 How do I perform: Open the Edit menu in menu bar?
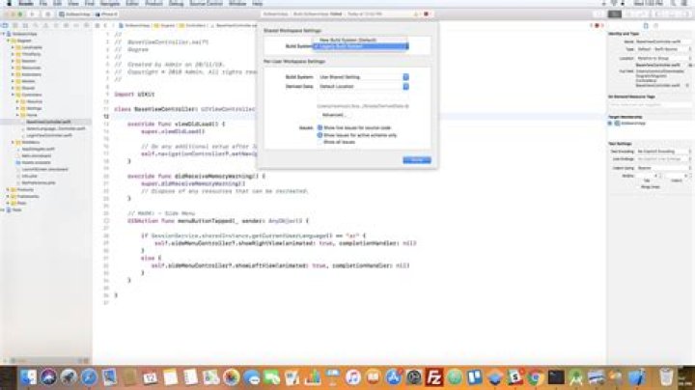coord(58,3)
